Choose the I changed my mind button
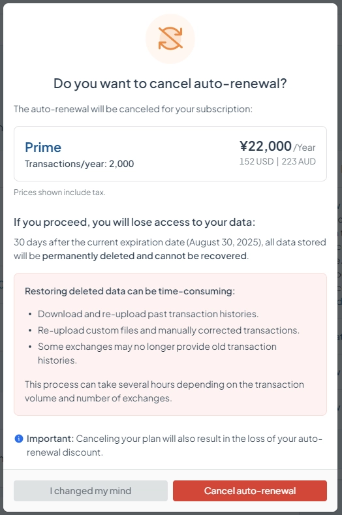The width and height of the screenshot is (342, 515). (91, 491)
